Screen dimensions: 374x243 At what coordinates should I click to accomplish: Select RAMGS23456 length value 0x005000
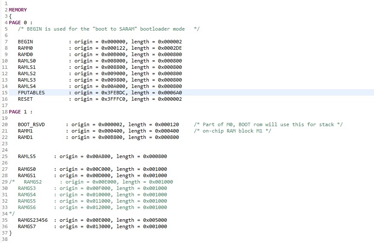pos(155,220)
